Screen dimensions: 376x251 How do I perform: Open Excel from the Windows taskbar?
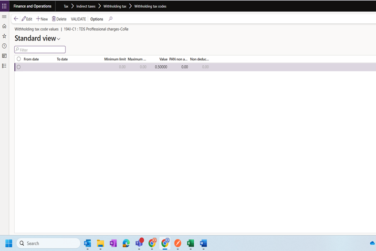point(190,243)
